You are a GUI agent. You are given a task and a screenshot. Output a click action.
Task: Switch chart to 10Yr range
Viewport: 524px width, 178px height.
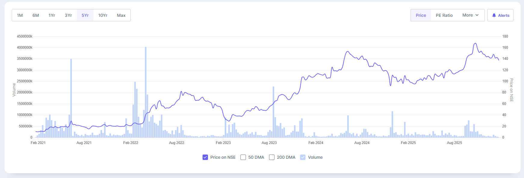103,15
